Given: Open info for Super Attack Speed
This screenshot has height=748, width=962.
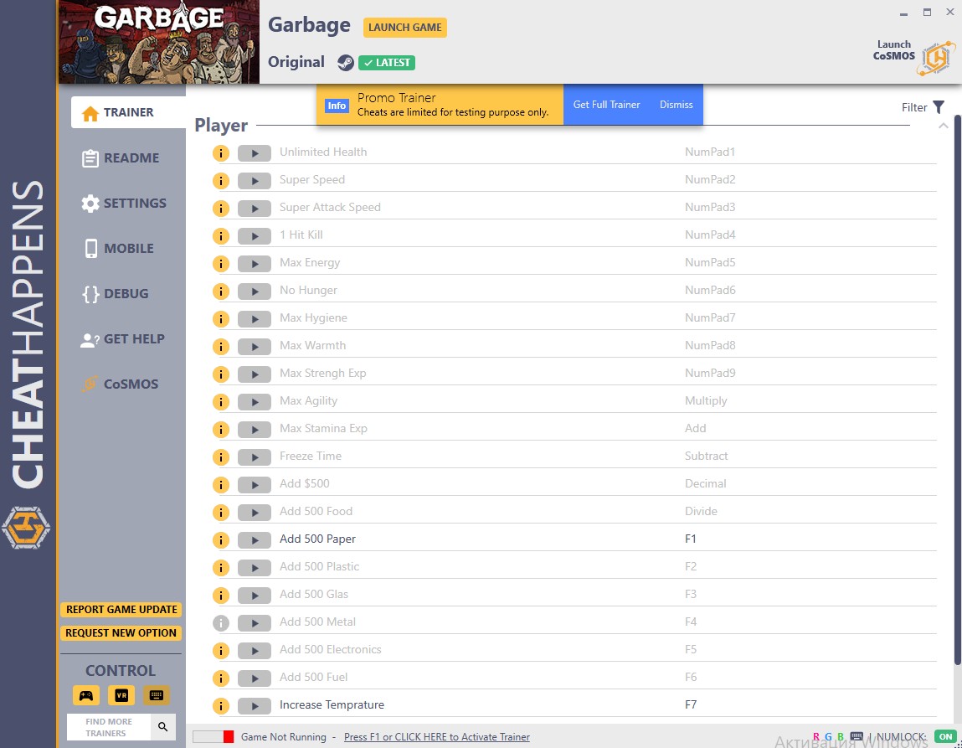Looking at the screenshot, I should click(x=221, y=209).
